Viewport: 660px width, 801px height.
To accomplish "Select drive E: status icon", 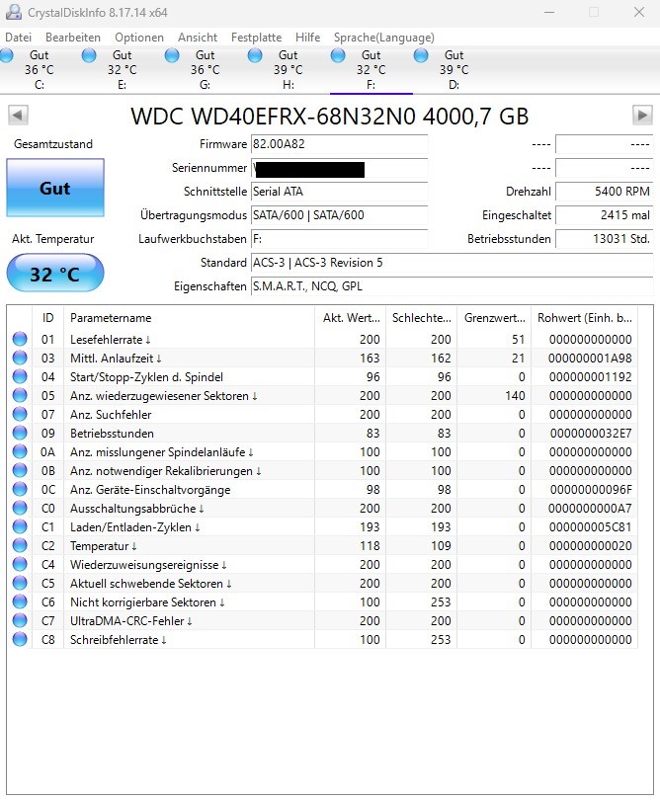I will coord(89,55).
